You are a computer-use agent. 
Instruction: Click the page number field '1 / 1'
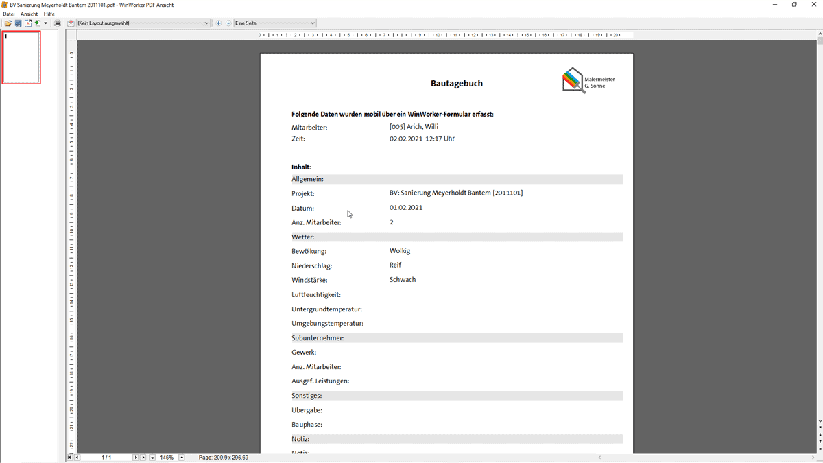106,458
